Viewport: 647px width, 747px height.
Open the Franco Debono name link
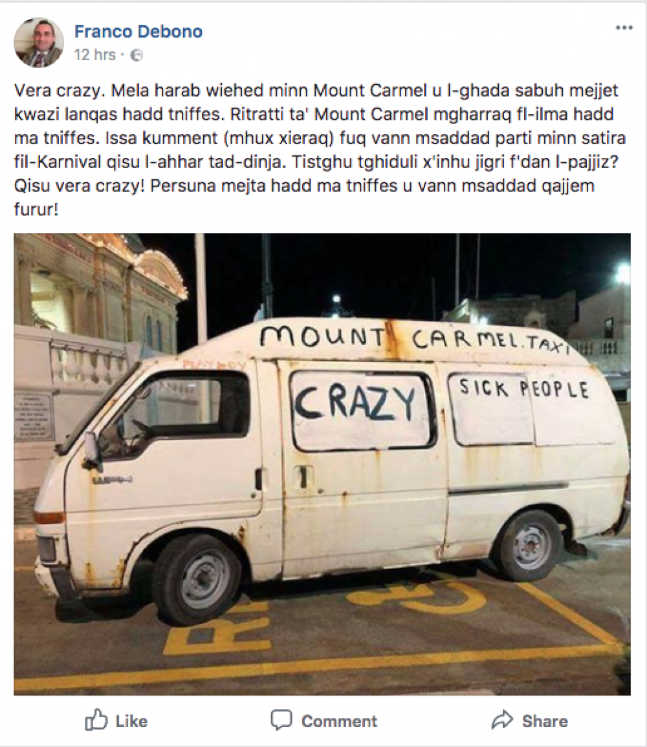click(x=138, y=32)
